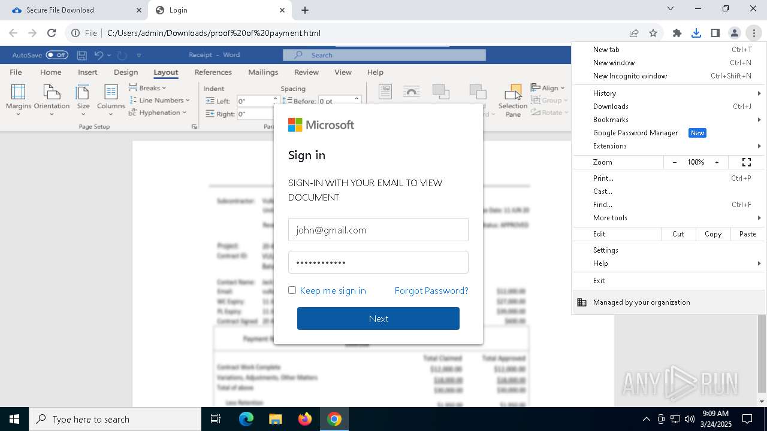The width and height of the screenshot is (767, 431).
Task: Click Copy in the Edit row
Action: [x=713, y=234]
